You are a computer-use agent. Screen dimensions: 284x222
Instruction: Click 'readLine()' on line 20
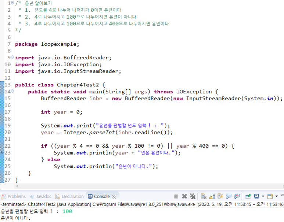point(150,132)
